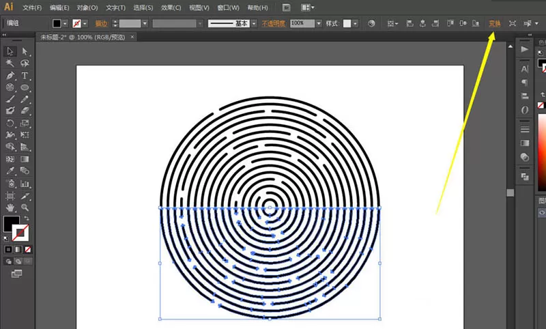Open the 窗口(W) menu
Image resolution: width=546 pixels, height=329 pixels.
tap(228, 8)
